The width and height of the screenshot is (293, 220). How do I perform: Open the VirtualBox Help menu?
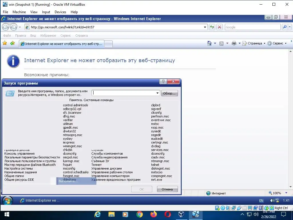click(74, 12)
